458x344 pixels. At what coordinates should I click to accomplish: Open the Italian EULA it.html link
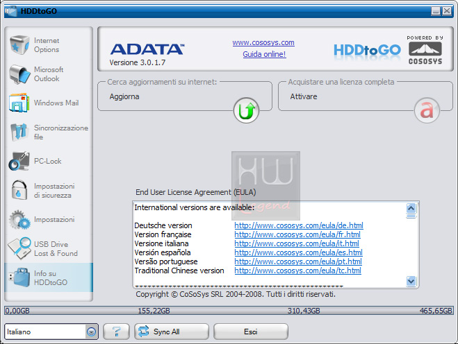point(297,243)
